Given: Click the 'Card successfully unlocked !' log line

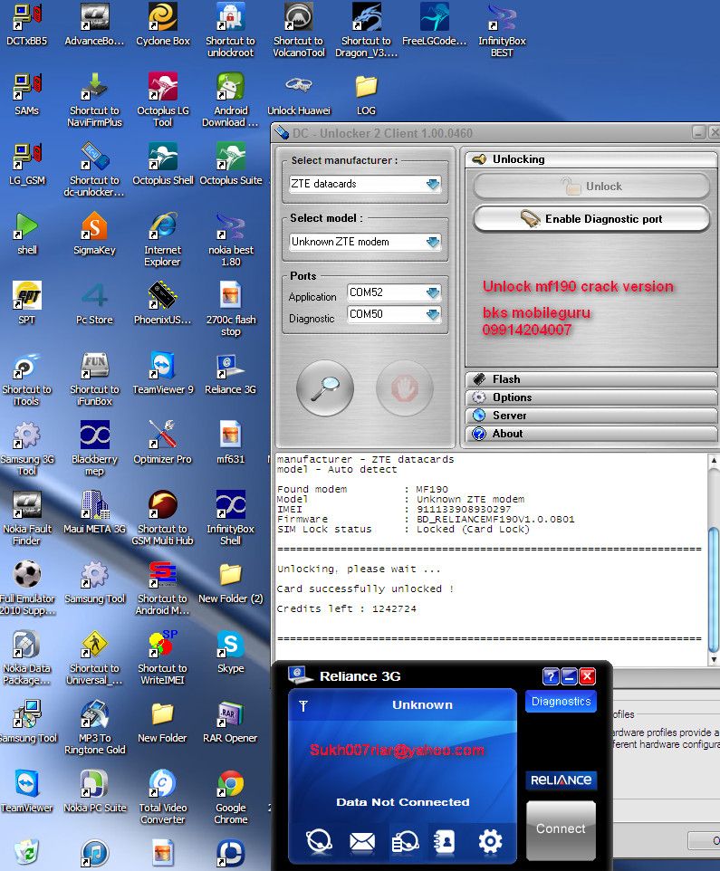Looking at the screenshot, I should [x=366, y=589].
